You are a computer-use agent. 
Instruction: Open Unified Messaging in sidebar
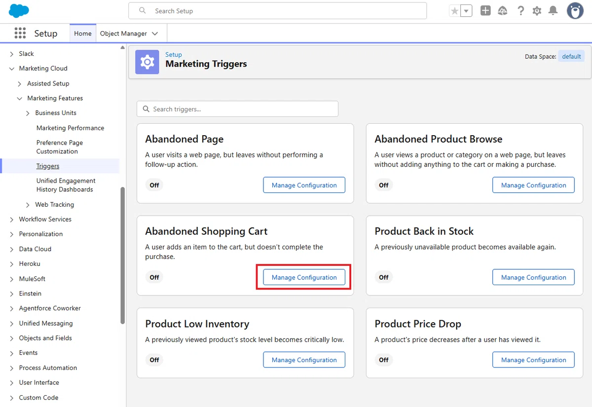click(x=46, y=323)
